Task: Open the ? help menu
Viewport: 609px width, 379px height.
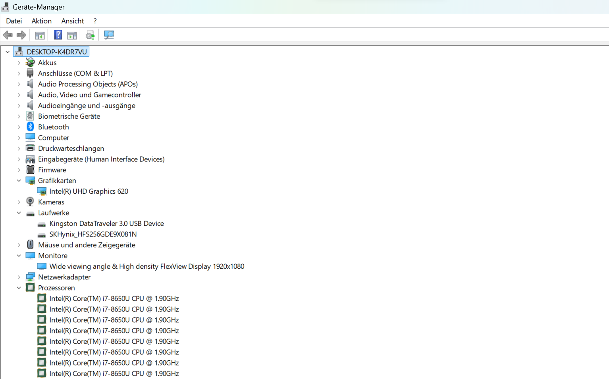Action: [95, 21]
